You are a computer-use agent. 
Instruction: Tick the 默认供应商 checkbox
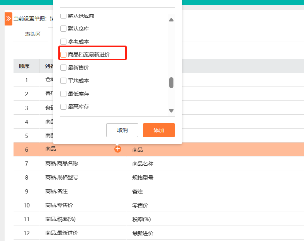pos(63,16)
